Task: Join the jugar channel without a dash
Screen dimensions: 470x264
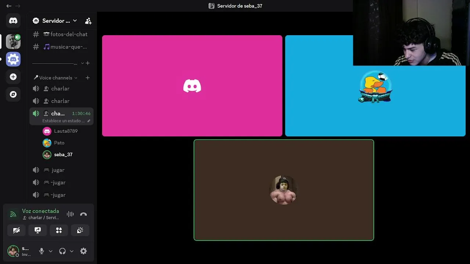Action: [62, 170]
